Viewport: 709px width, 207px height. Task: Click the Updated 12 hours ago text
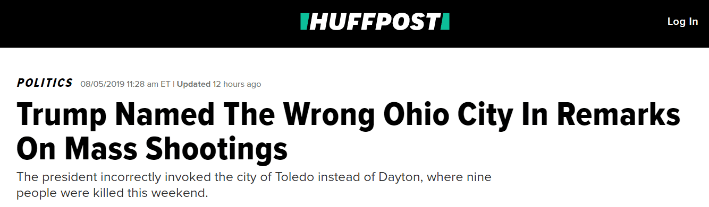tap(218, 84)
